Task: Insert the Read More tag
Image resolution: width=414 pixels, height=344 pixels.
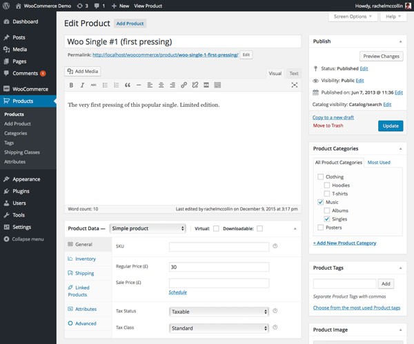Action: point(206,85)
